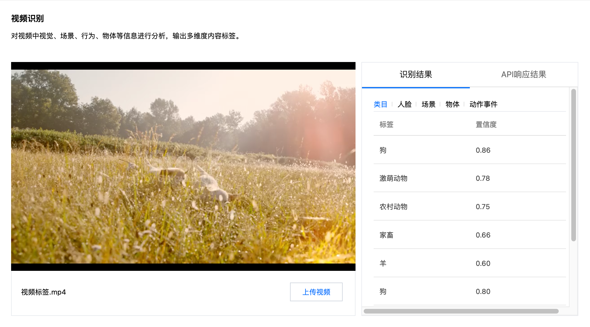Click the description text starting 对视频中视觉
590x327 pixels.
127,36
